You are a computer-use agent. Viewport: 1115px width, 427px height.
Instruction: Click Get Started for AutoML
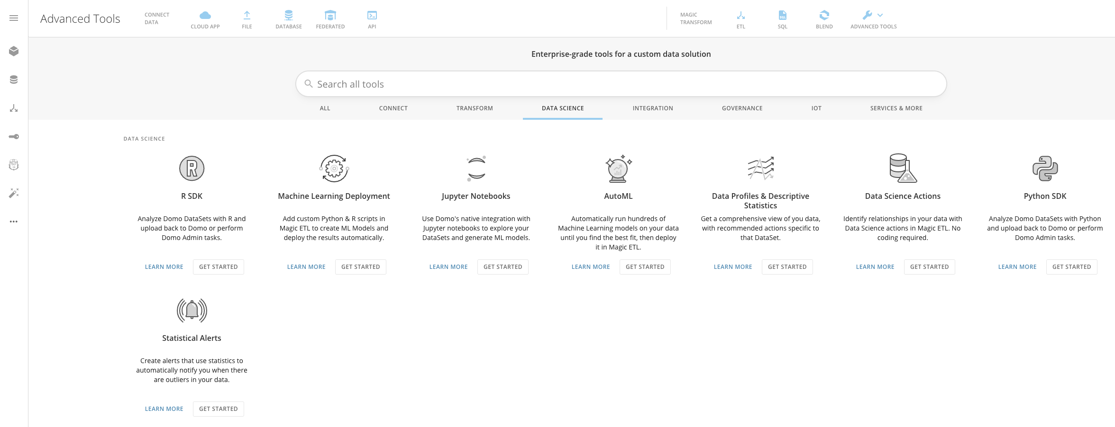[x=645, y=267]
